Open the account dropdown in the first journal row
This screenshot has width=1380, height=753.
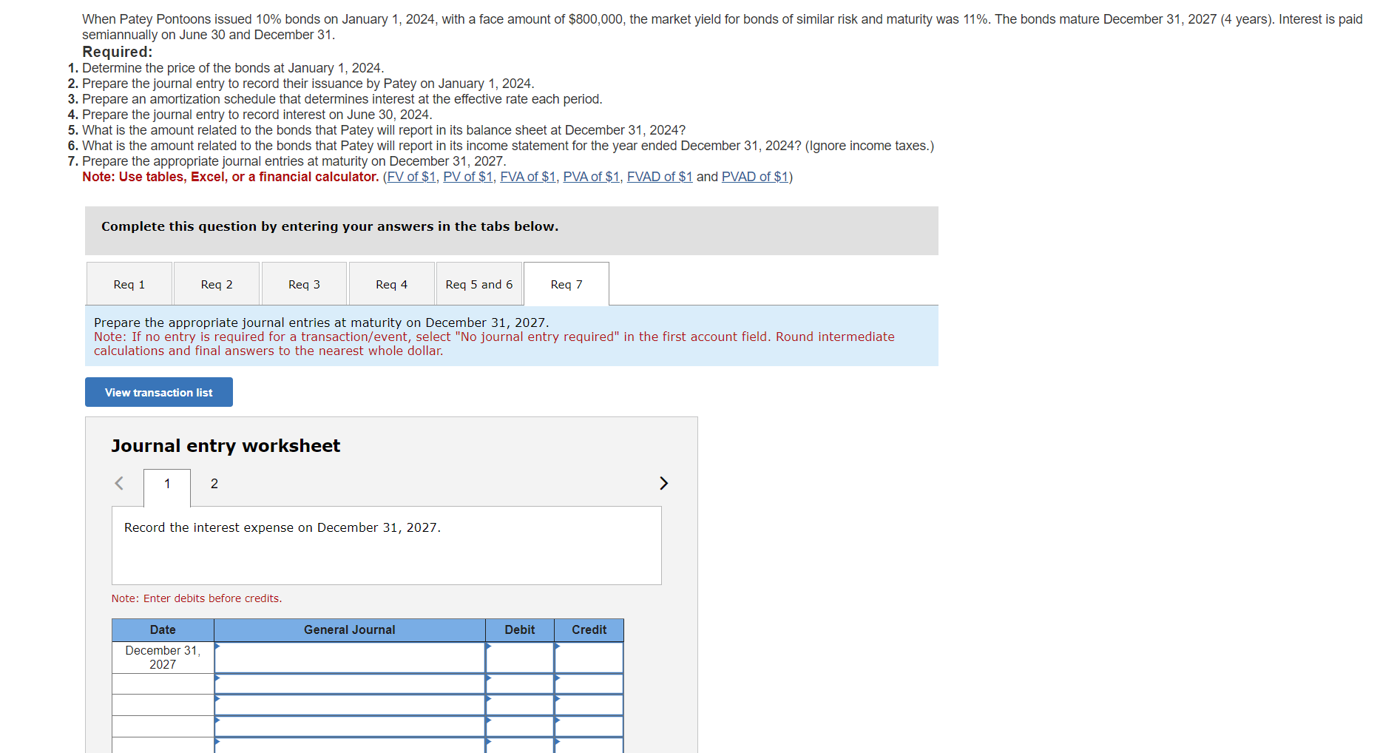pyautogui.click(x=349, y=658)
